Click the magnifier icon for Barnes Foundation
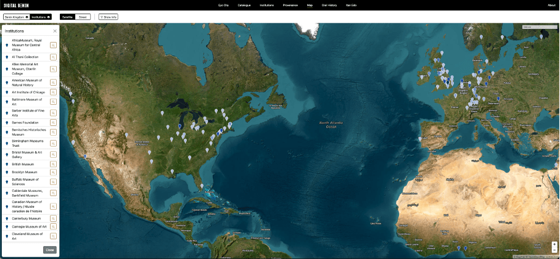 (x=54, y=123)
